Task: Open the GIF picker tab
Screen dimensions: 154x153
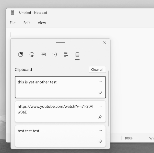Action: 43,54
